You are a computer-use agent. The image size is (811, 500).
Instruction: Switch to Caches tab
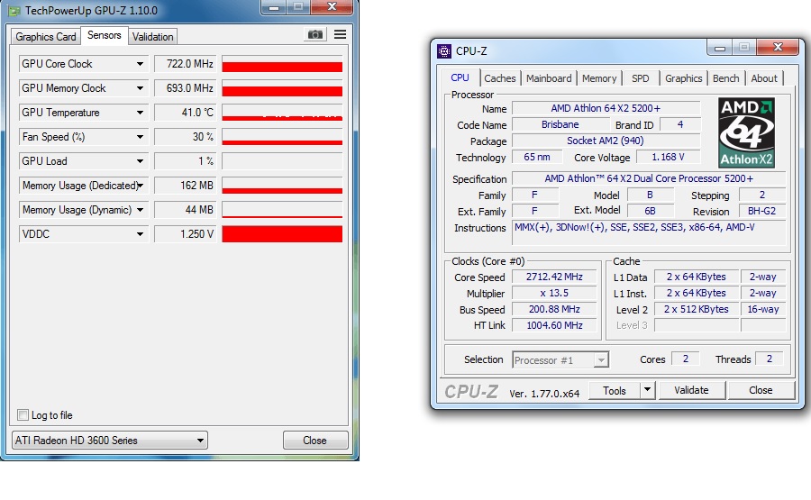(x=499, y=78)
